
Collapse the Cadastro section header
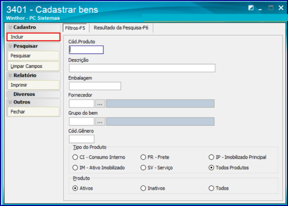[x=34, y=28]
